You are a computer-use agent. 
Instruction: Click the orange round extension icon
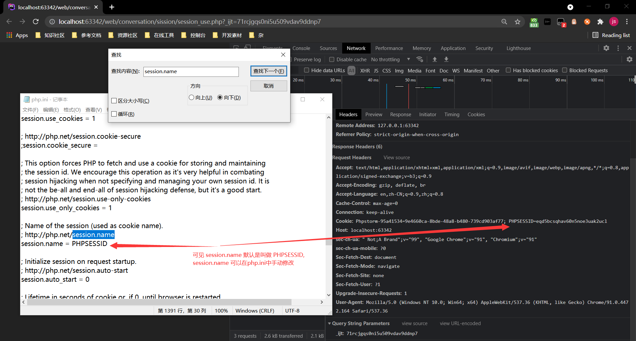(x=587, y=22)
